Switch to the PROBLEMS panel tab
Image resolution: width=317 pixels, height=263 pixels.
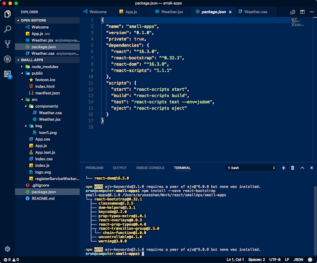pos(95,168)
